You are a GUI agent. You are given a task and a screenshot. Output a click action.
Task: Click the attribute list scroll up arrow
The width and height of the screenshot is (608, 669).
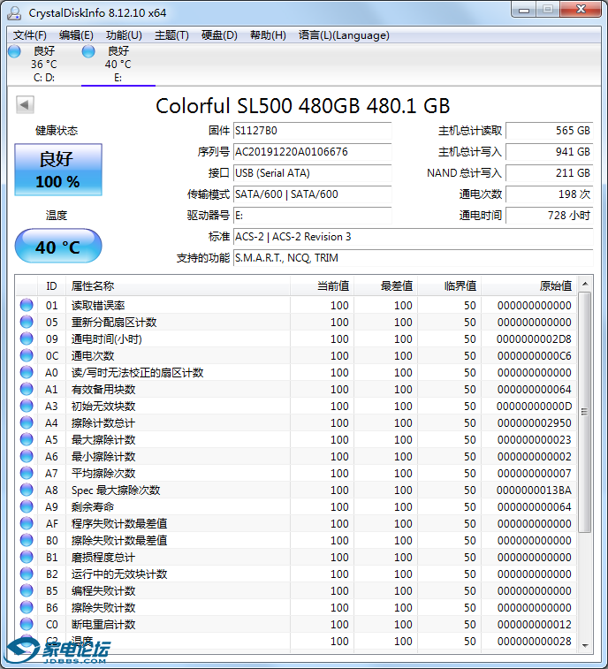click(585, 284)
